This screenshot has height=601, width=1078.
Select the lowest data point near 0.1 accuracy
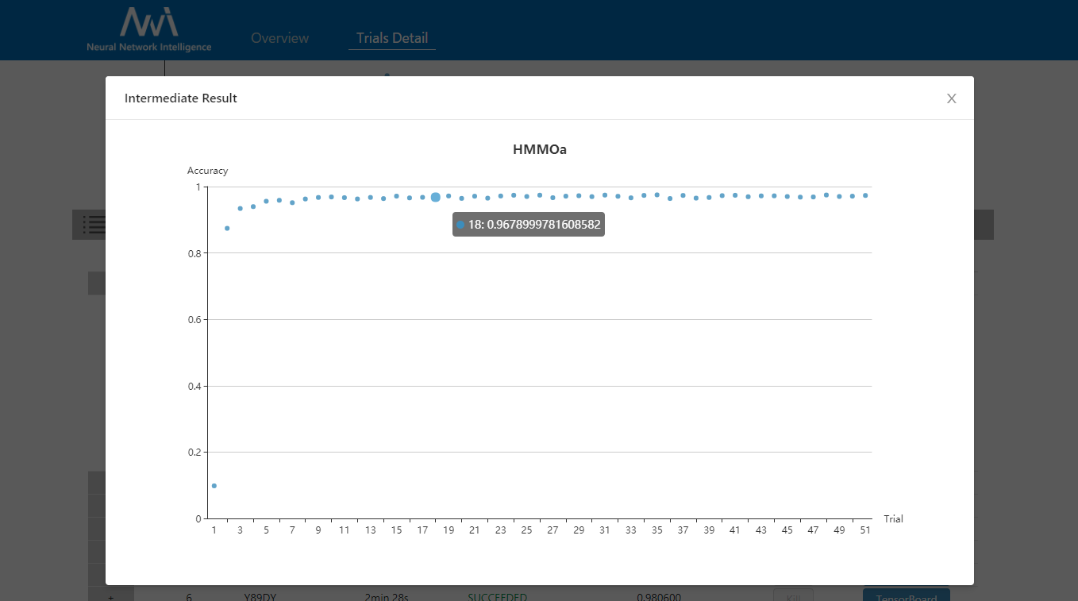pos(214,486)
